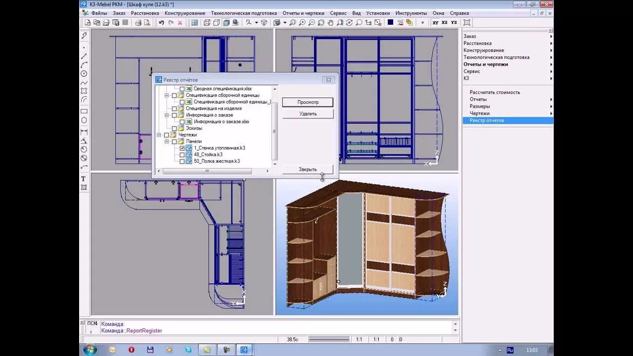Select the YZ plane view icon

click(454, 23)
